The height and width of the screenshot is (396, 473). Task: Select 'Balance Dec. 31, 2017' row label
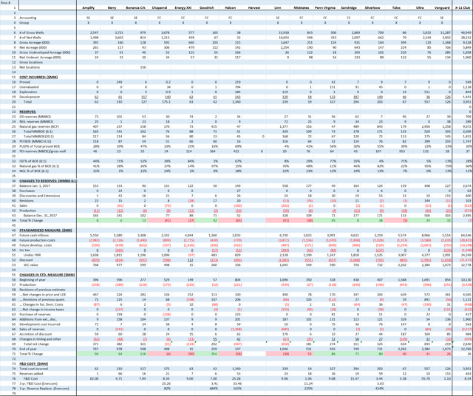tap(40, 216)
